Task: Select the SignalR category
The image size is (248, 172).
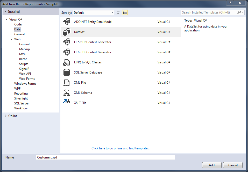Action: [24, 69]
